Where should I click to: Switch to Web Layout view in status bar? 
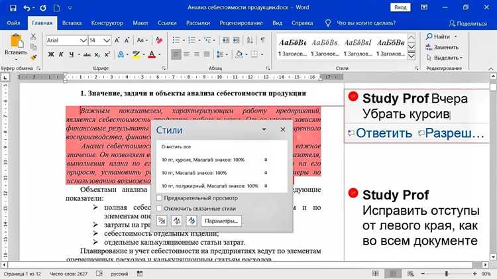(410, 273)
